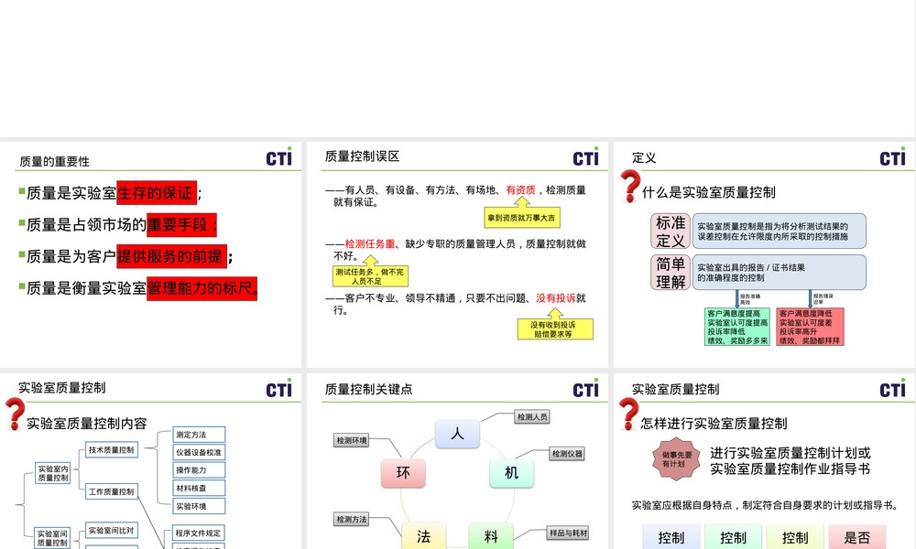The width and height of the screenshot is (916, 549).
Task: Click red highlighted text 重要手段
Action: (181, 224)
